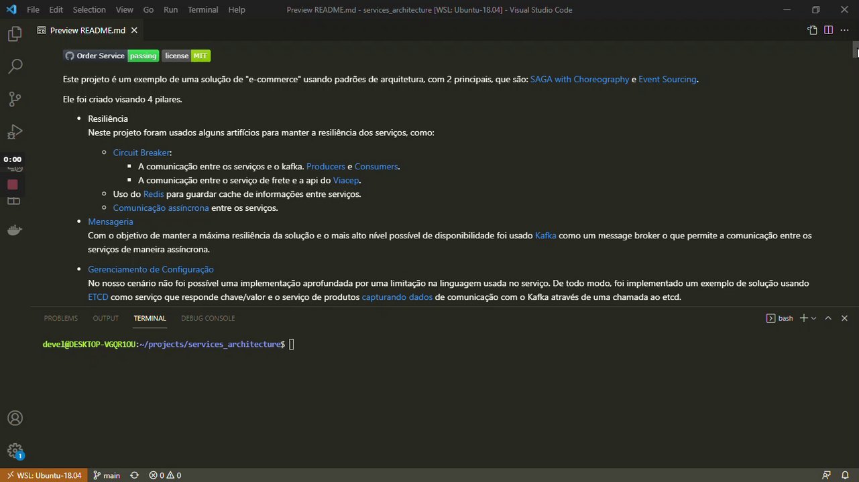Click the Show Source icon in editor toolbar

click(812, 30)
